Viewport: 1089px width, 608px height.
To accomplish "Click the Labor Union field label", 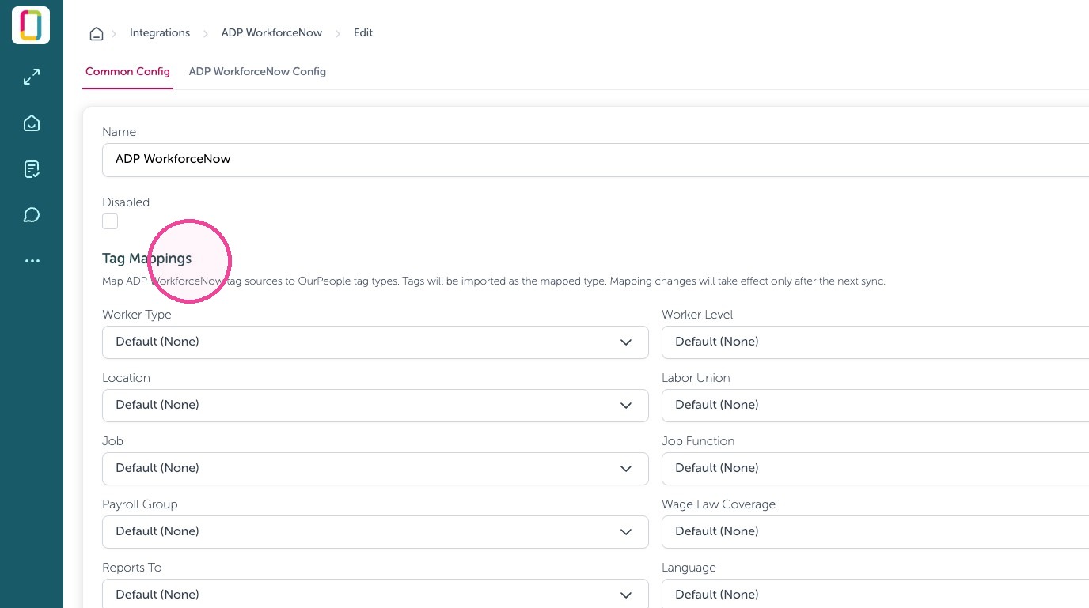I will (696, 378).
